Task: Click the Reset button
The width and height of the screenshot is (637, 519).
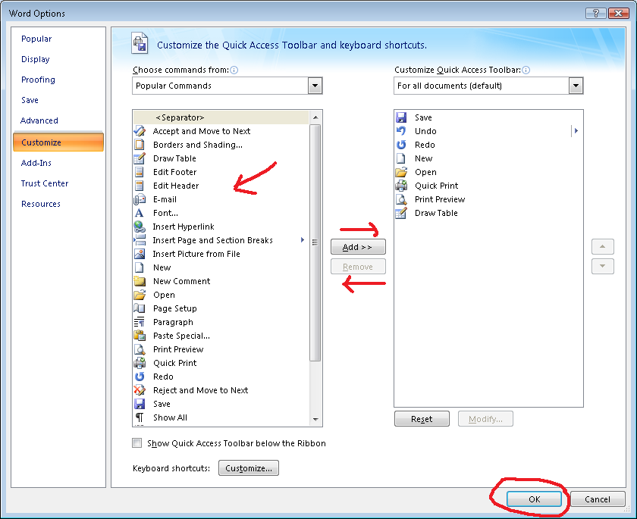Action: [x=422, y=419]
